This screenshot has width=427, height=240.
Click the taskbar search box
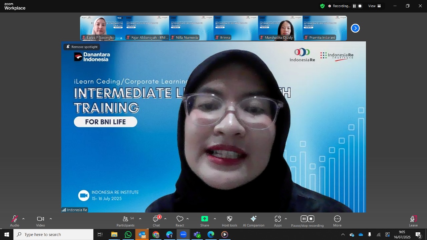pos(53,235)
